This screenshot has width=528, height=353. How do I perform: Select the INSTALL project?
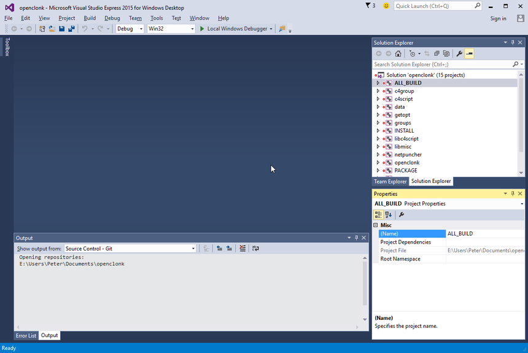[404, 131]
